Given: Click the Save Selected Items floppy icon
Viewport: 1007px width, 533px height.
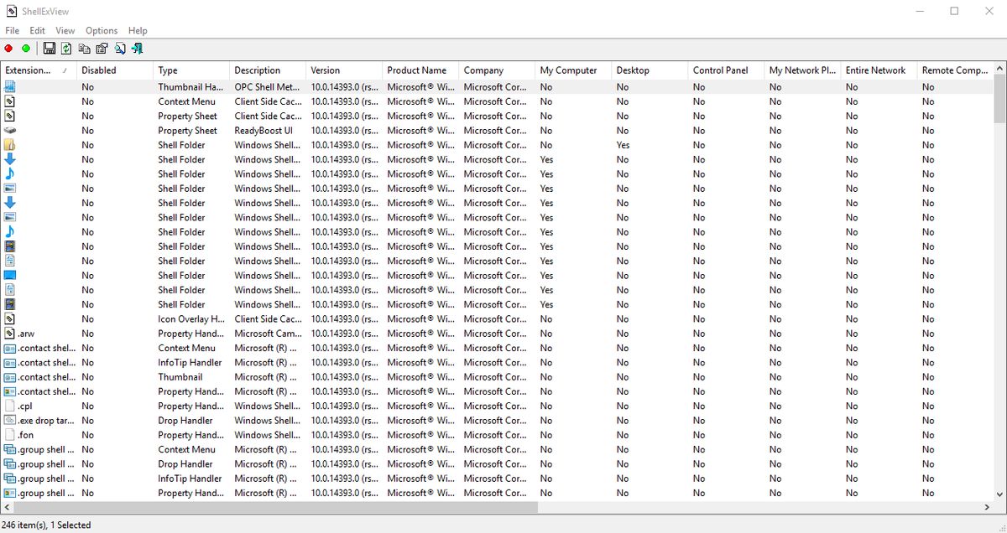Looking at the screenshot, I should pos(50,49).
